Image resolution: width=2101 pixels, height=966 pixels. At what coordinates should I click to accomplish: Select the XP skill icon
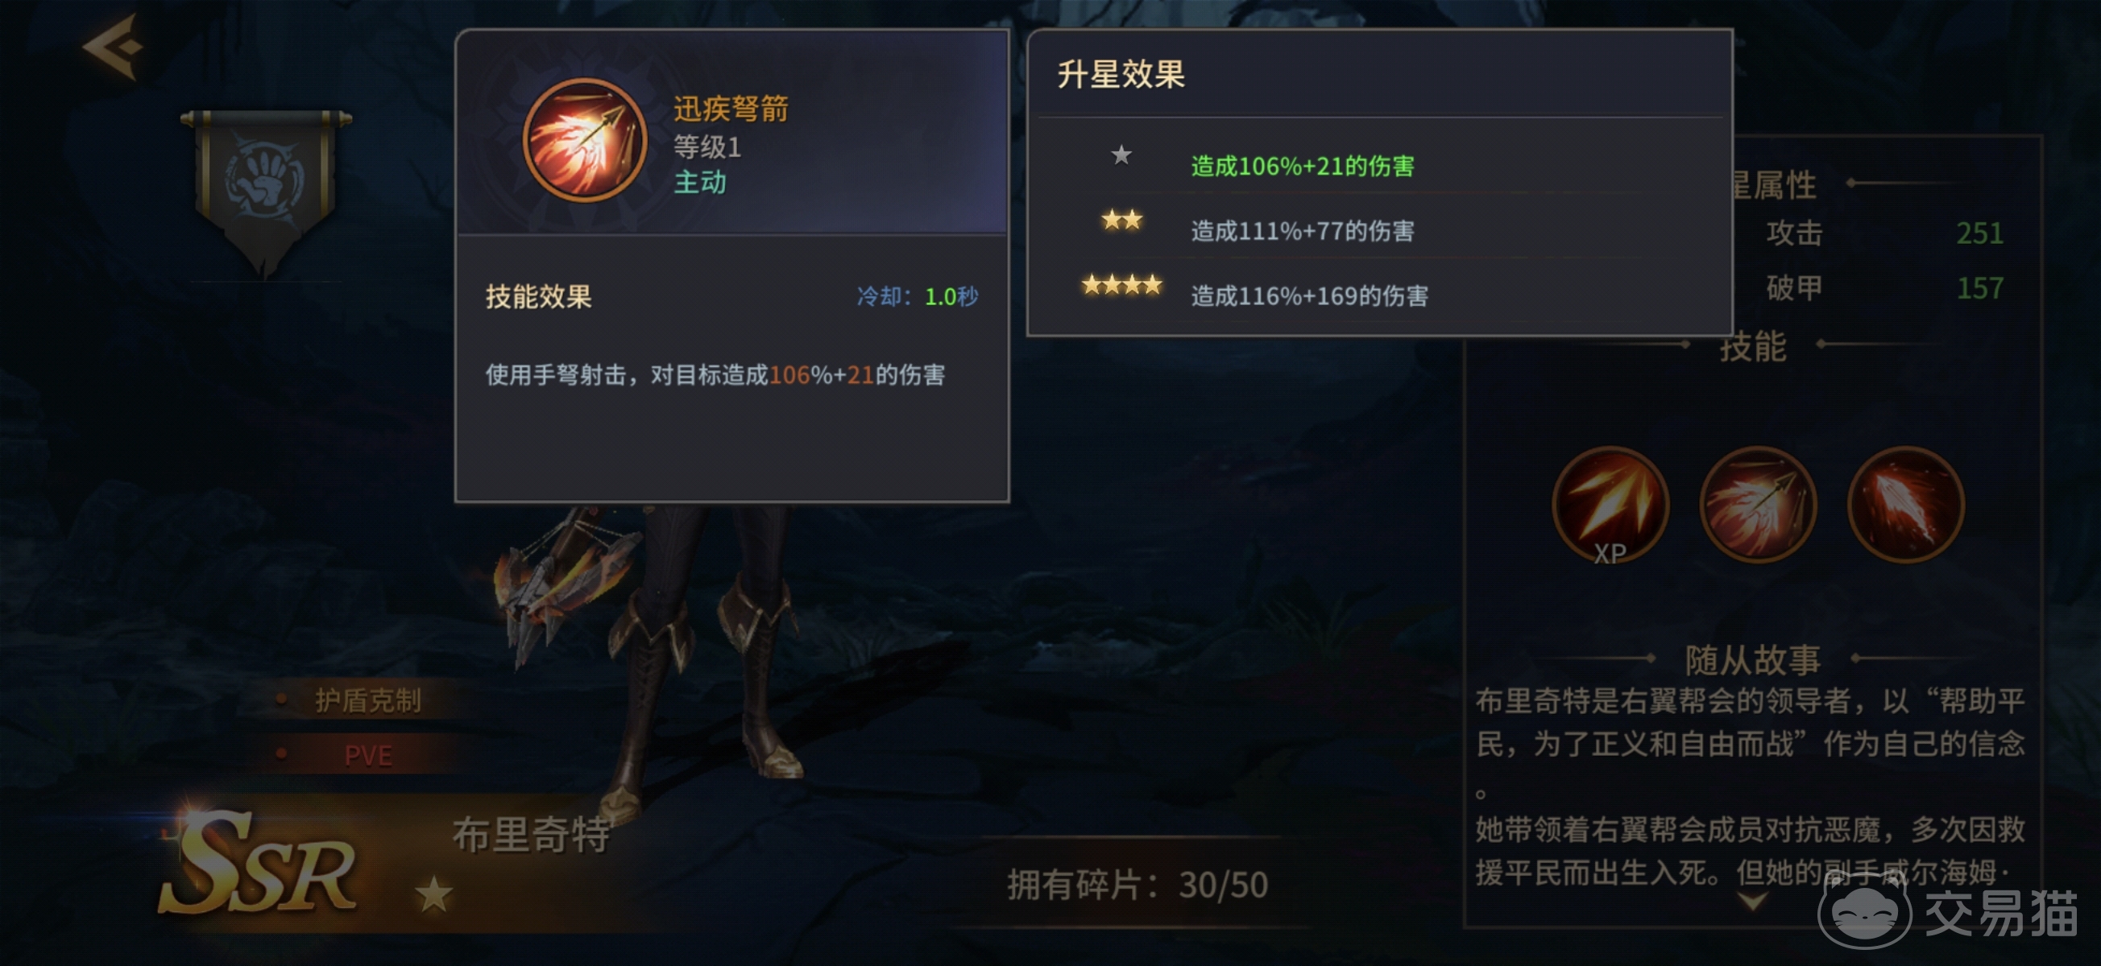(1610, 506)
